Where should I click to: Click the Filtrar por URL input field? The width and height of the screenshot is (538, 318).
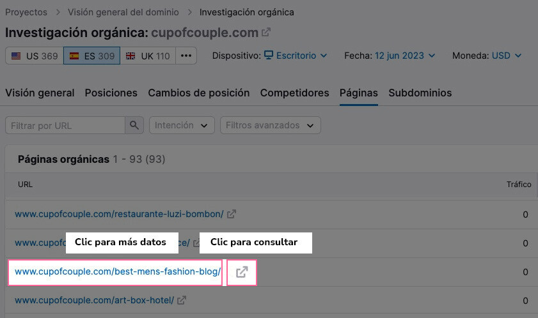(x=65, y=125)
